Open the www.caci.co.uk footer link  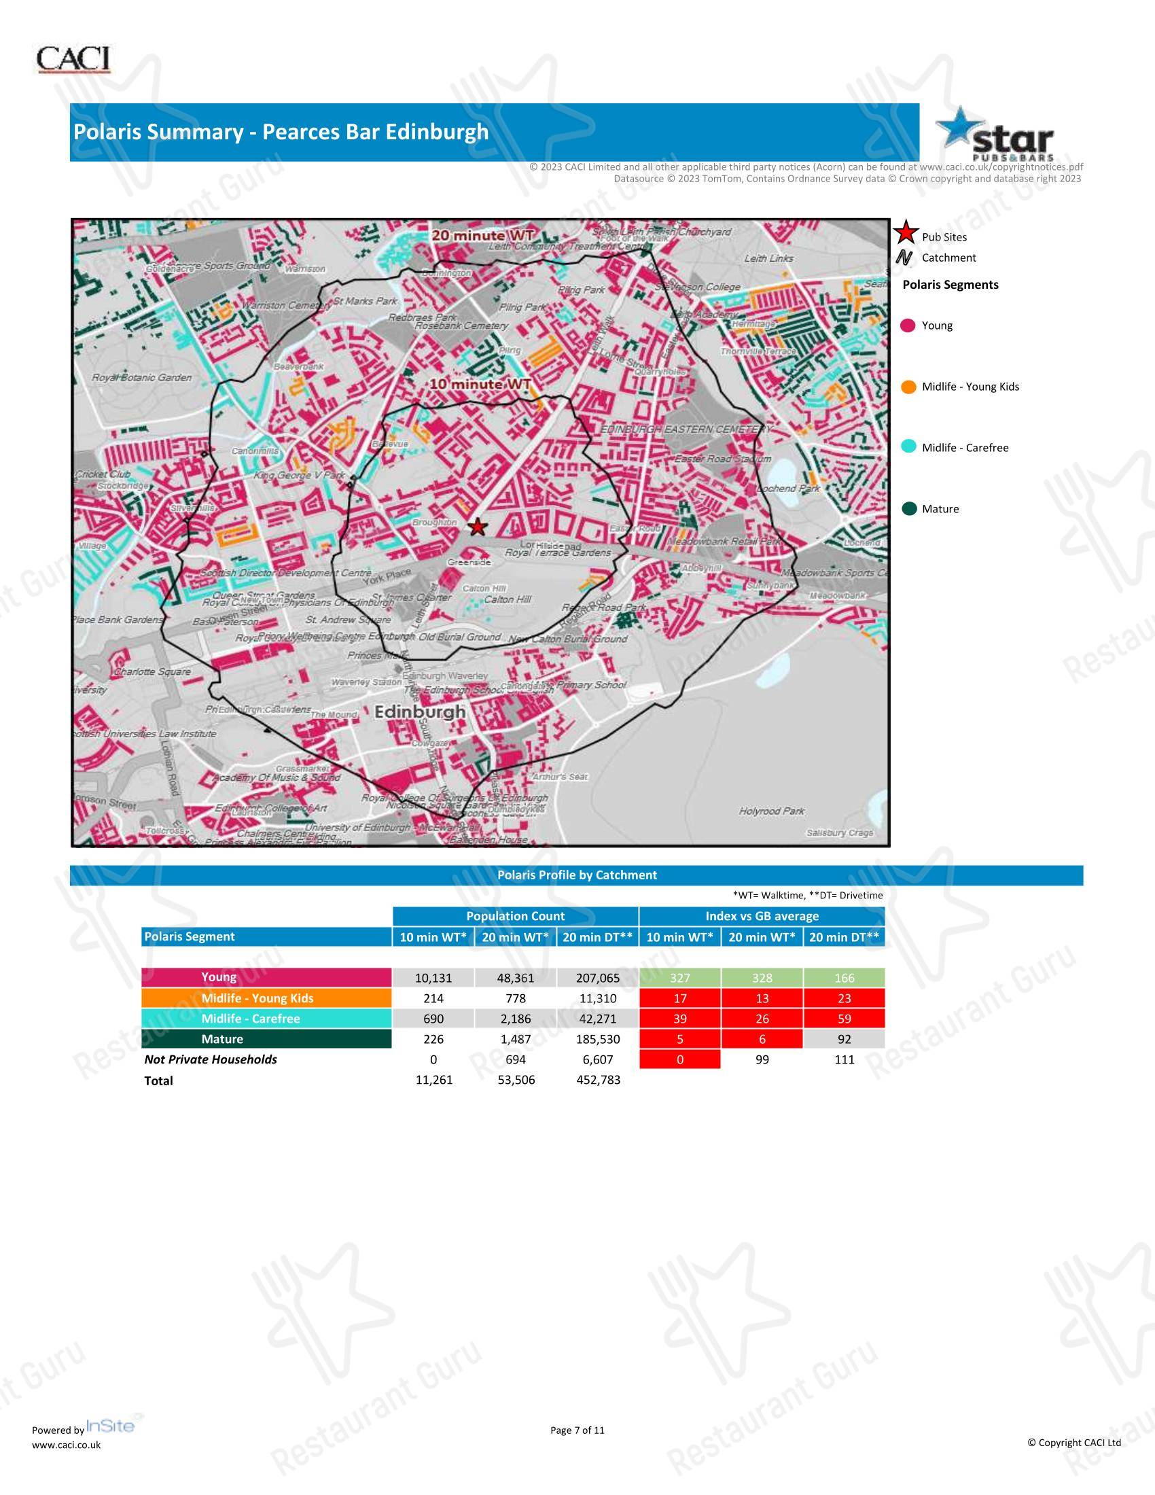point(67,1445)
